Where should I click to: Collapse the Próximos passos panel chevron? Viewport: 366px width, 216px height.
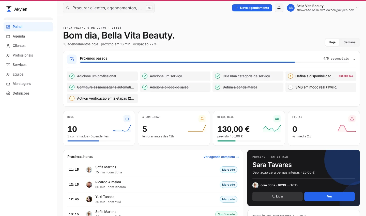point(354,59)
